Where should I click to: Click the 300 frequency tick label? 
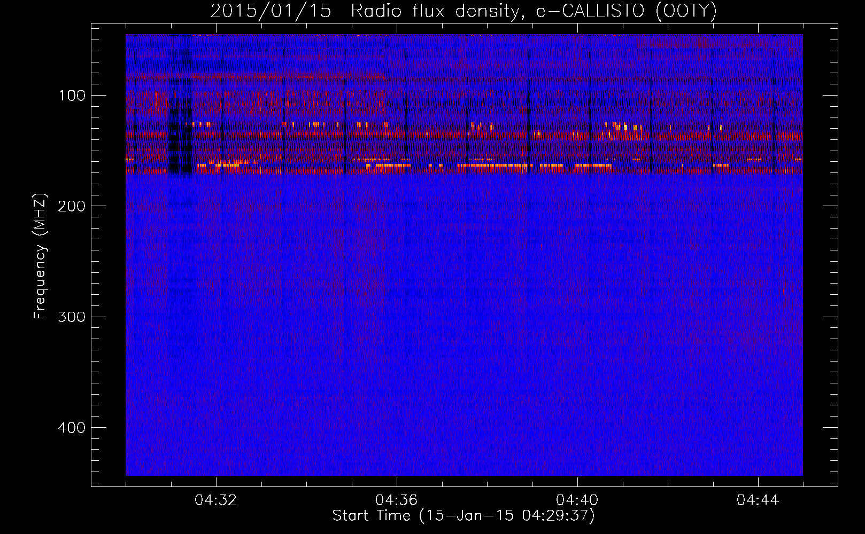[x=71, y=317]
